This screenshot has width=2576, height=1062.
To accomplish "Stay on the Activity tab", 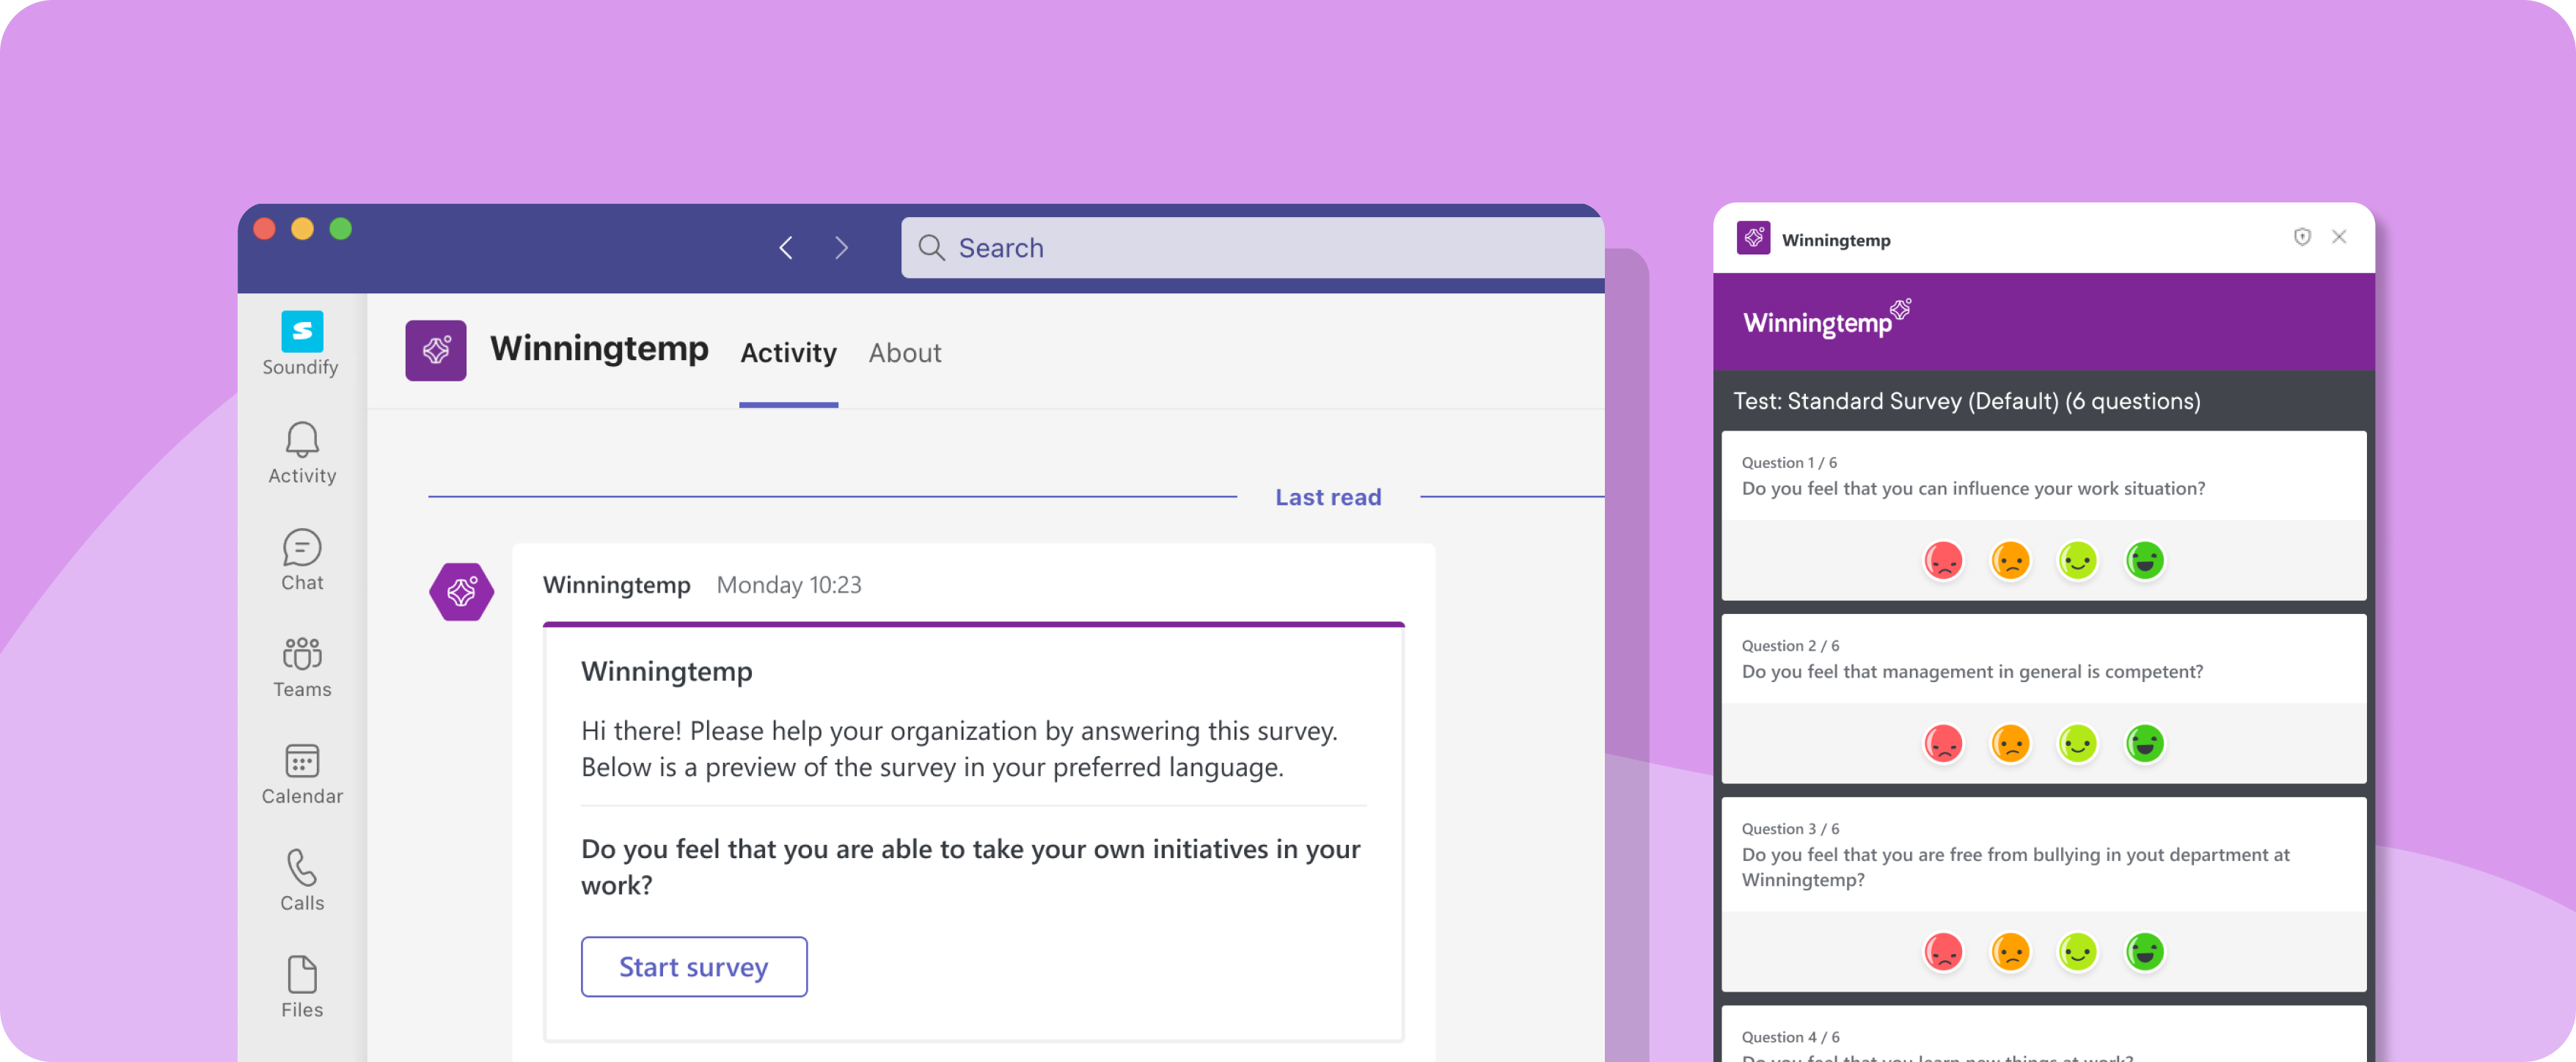I will click(x=788, y=353).
